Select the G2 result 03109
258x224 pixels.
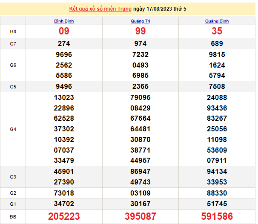[140, 194]
